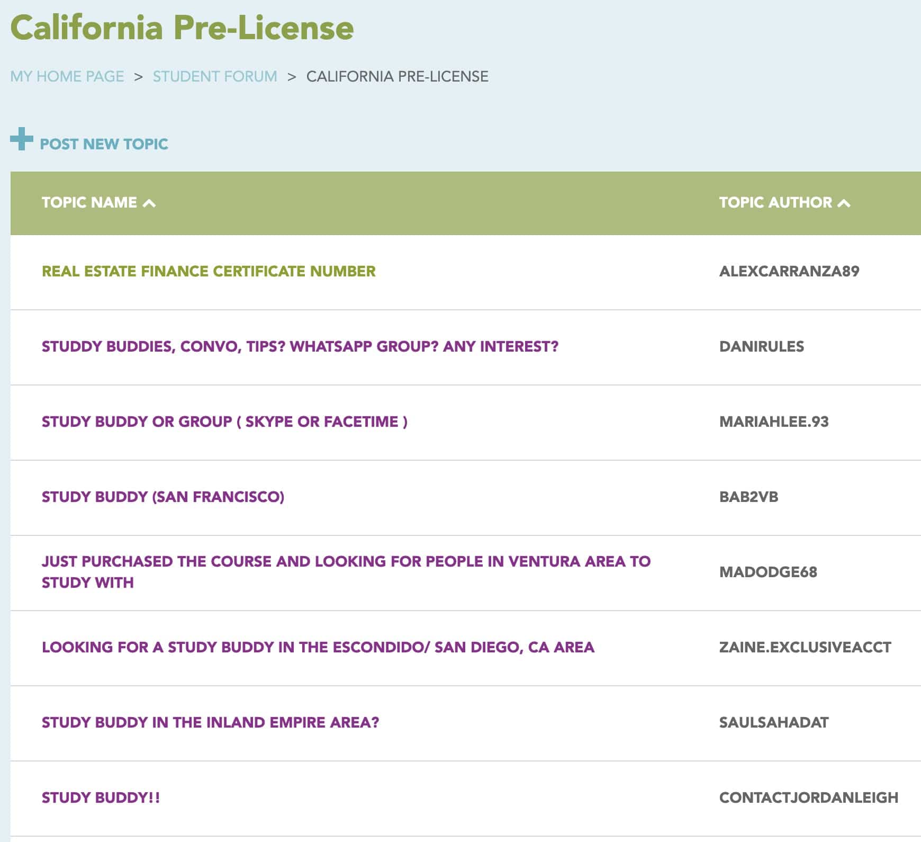Open the Post New Topic link
The height and width of the screenshot is (842, 921).
104,144
